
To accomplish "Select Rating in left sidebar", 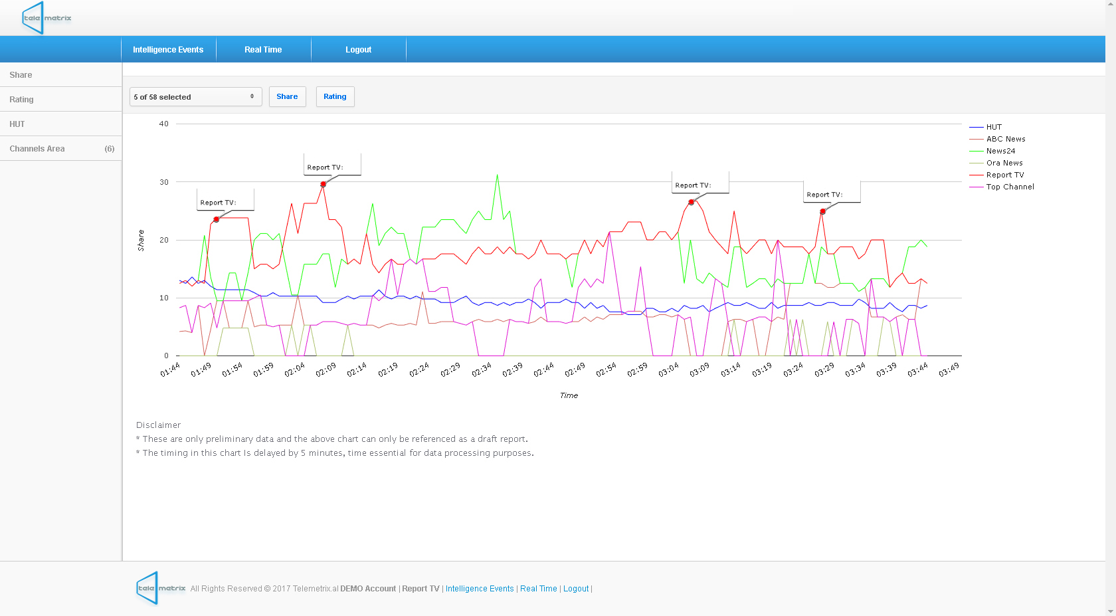I will coord(21,100).
